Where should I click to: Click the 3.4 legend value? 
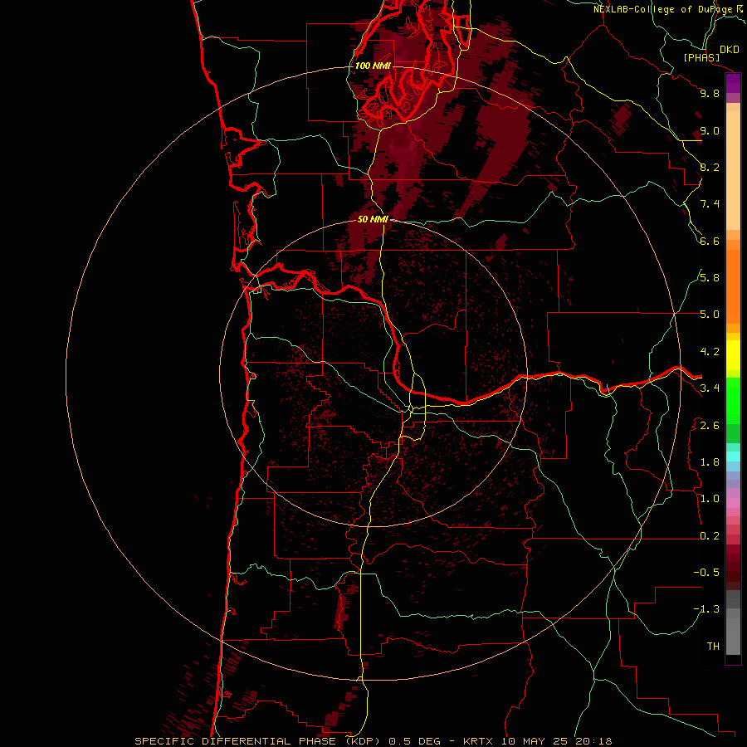pyautogui.click(x=710, y=388)
